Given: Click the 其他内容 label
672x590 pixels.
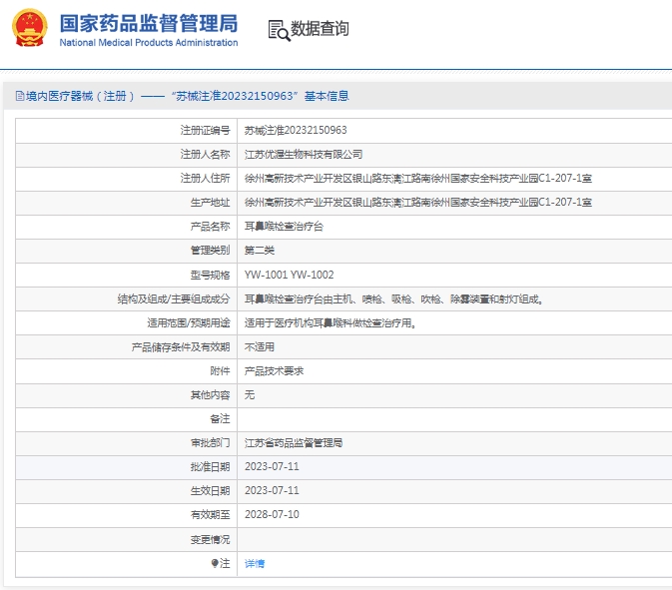Looking at the screenshot, I should coord(210,395).
